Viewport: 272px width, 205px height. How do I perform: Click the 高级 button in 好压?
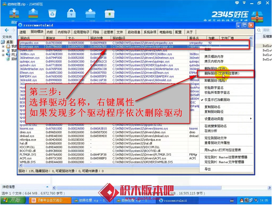(x=266, y=30)
